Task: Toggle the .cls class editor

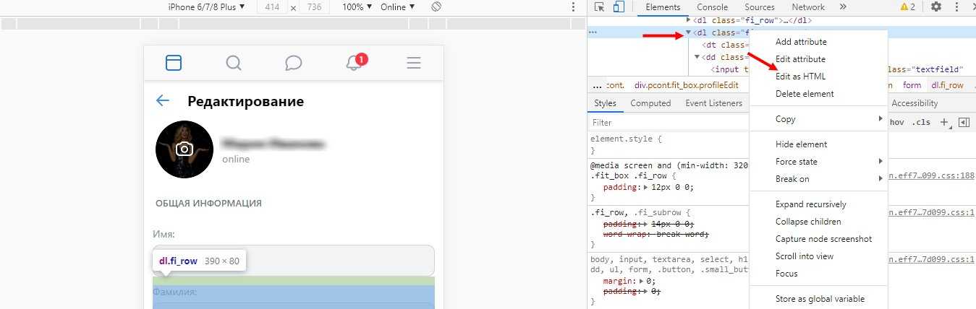Action: point(921,123)
